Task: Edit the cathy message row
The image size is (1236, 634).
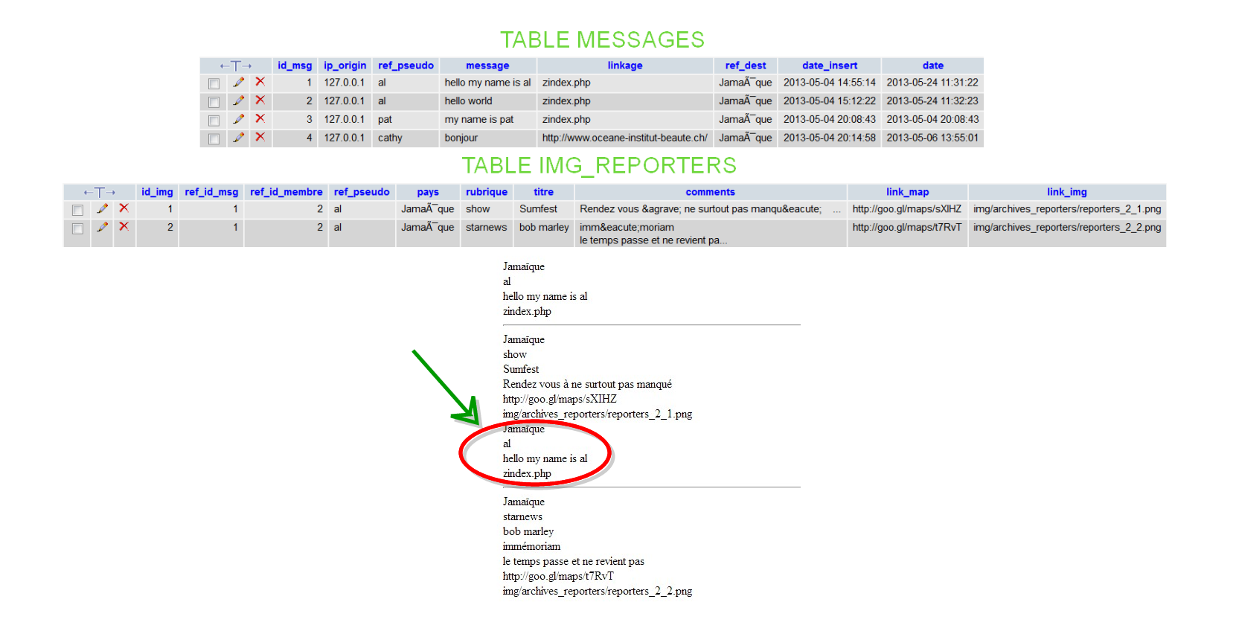Action: [x=238, y=138]
